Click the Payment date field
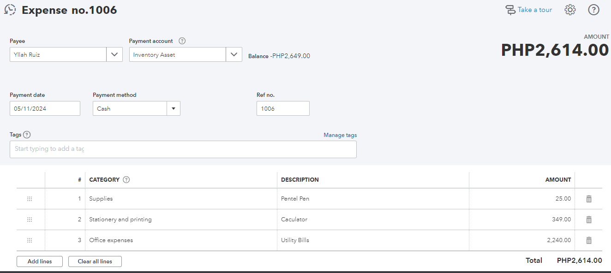Viewport: 611px width, 273px height. (x=45, y=109)
